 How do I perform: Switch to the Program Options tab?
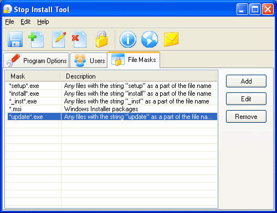pyautogui.click(x=37, y=60)
